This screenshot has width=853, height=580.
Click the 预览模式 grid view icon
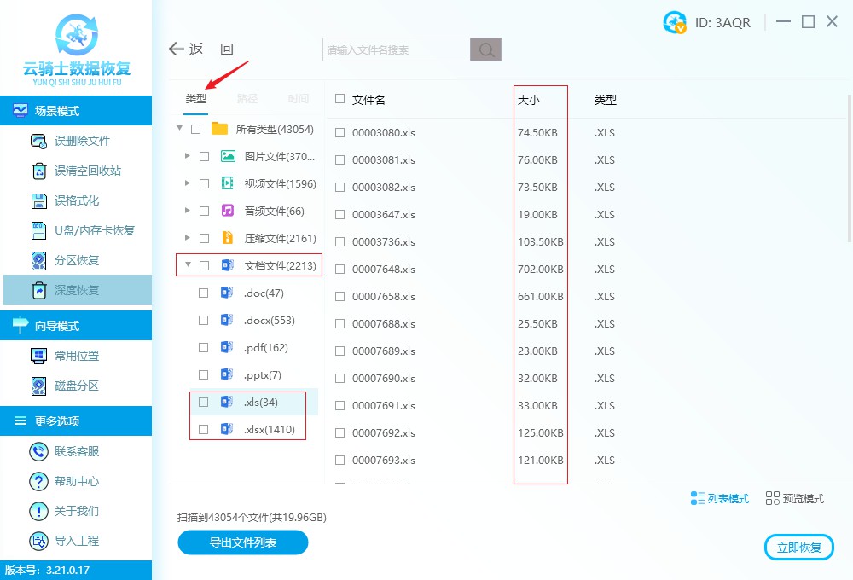pyautogui.click(x=773, y=498)
